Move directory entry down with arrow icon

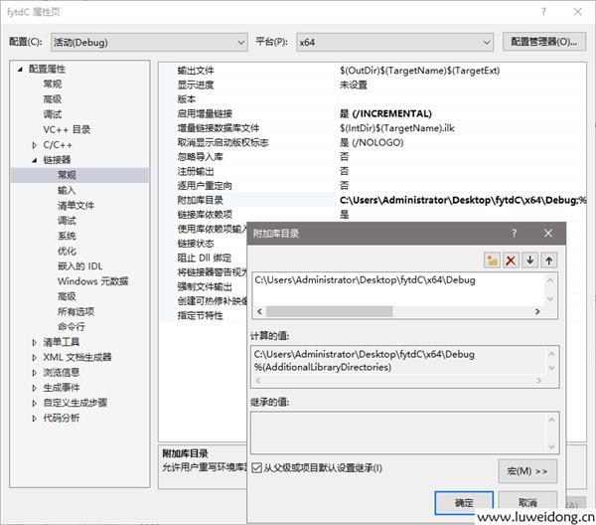click(529, 260)
